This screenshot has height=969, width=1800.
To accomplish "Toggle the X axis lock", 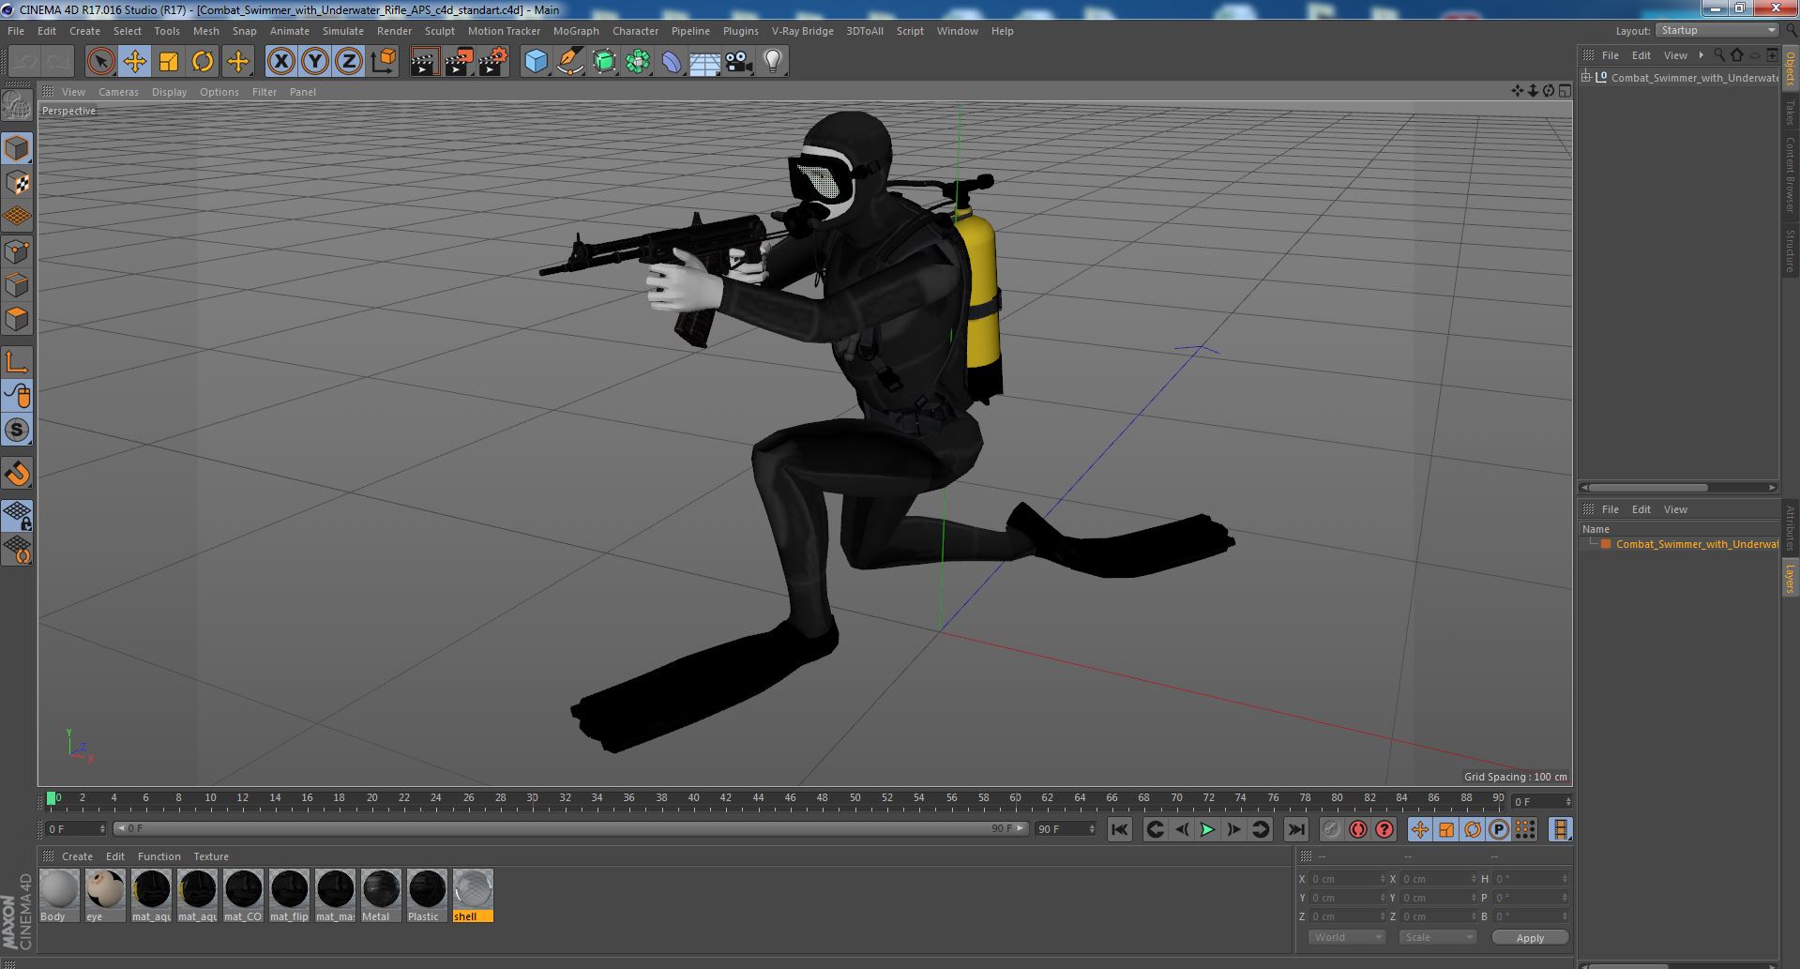I will coord(280,62).
